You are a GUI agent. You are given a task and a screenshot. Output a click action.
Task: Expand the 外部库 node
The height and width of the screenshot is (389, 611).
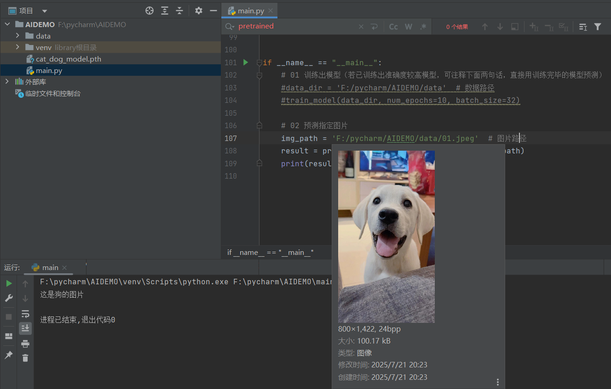(6, 81)
